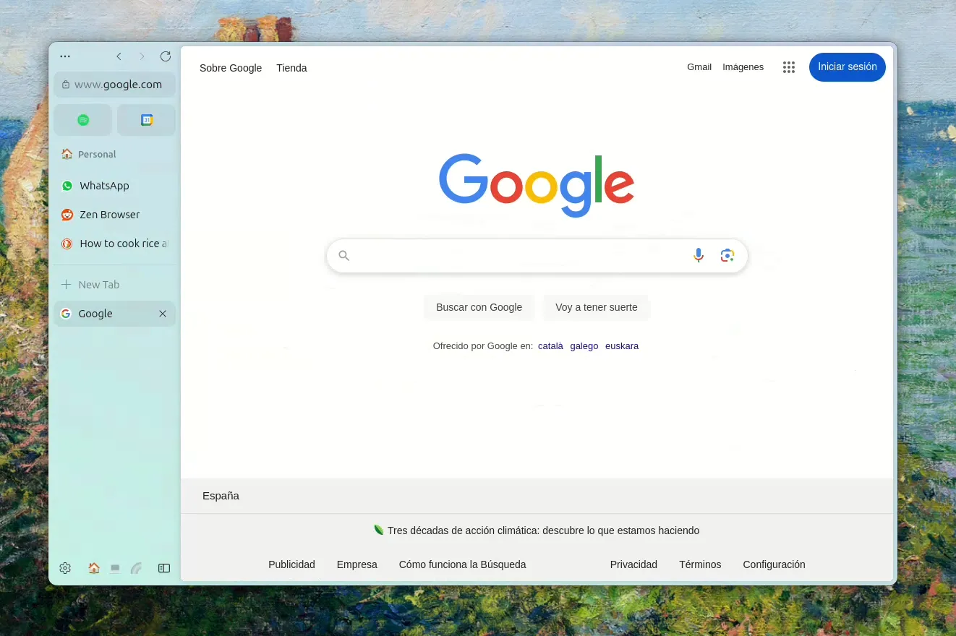The height and width of the screenshot is (636, 956).
Task: Open the Sobre Google link
Action: [231, 68]
